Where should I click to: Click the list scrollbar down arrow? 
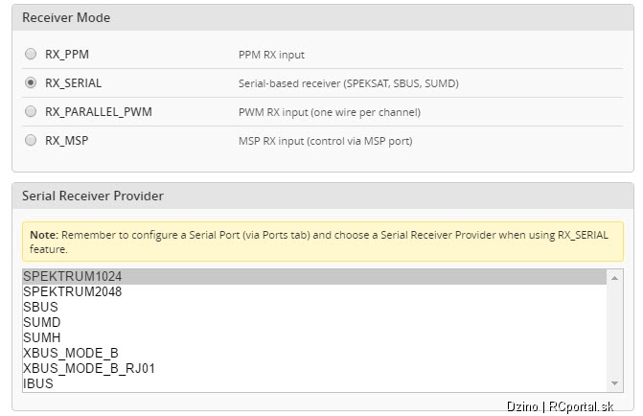pyautogui.click(x=614, y=383)
